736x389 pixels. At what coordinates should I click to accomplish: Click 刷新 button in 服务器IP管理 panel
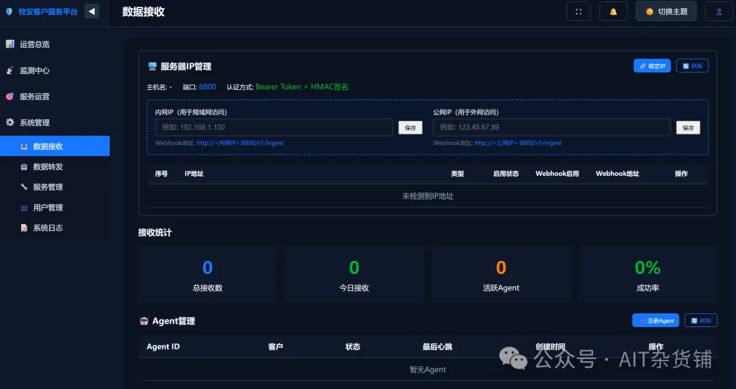point(692,66)
